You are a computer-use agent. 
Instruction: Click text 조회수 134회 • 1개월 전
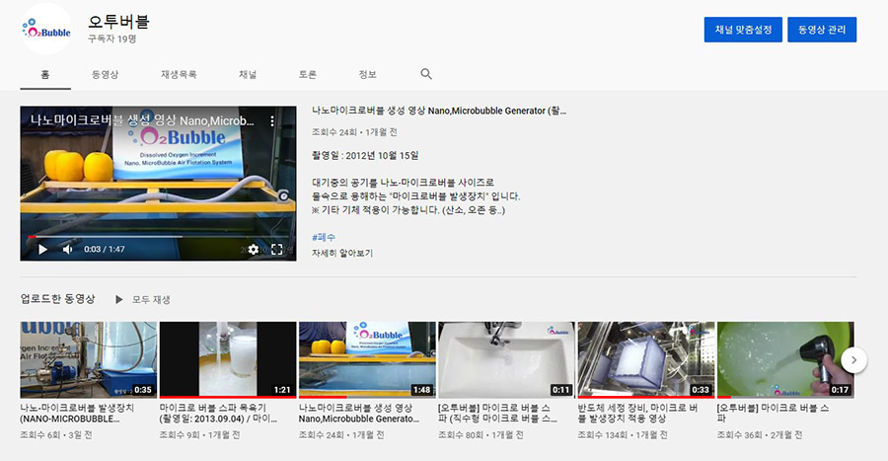(x=623, y=435)
